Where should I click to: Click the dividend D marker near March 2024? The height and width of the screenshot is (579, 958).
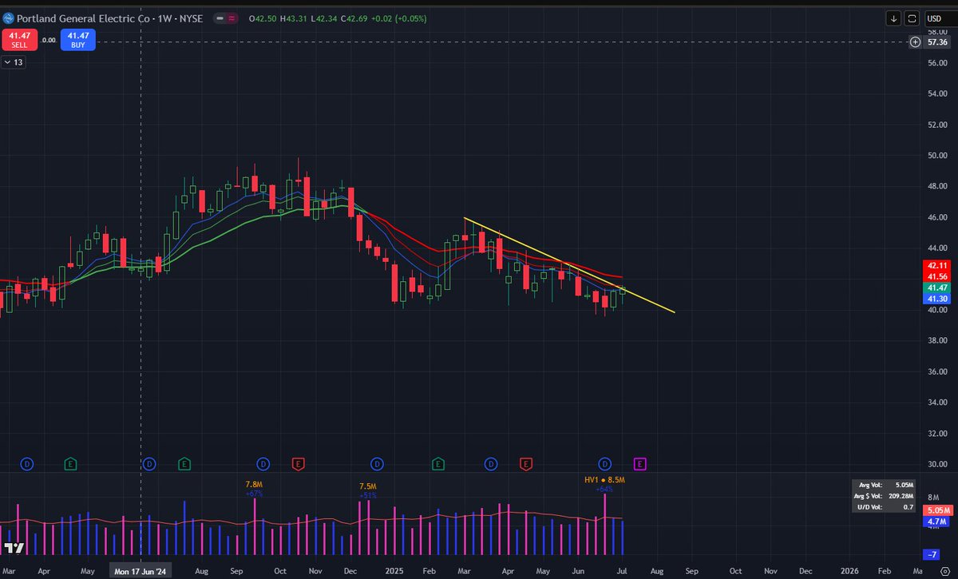click(x=27, y=463)
